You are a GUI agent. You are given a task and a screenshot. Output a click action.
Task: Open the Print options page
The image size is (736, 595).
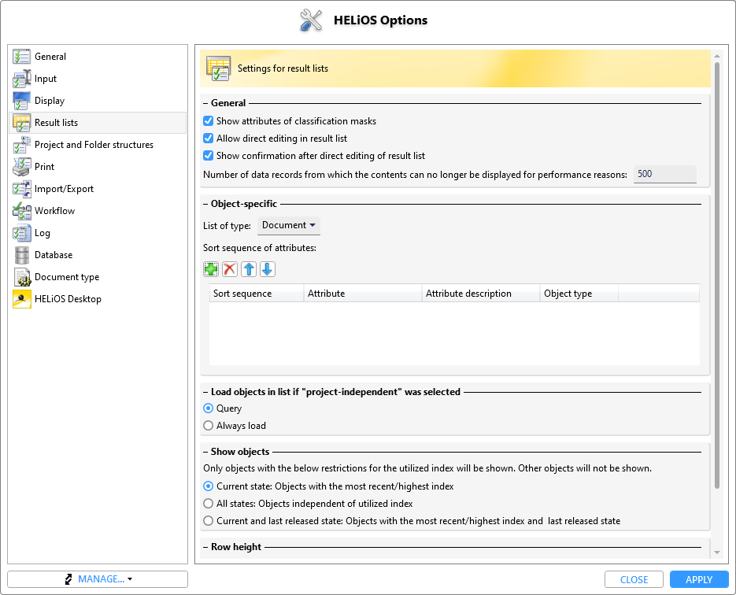click(44, 167)
